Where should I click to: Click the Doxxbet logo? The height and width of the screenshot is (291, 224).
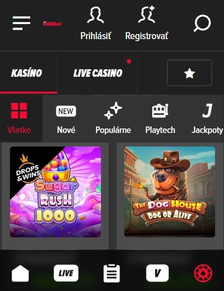tap(52, 24)
